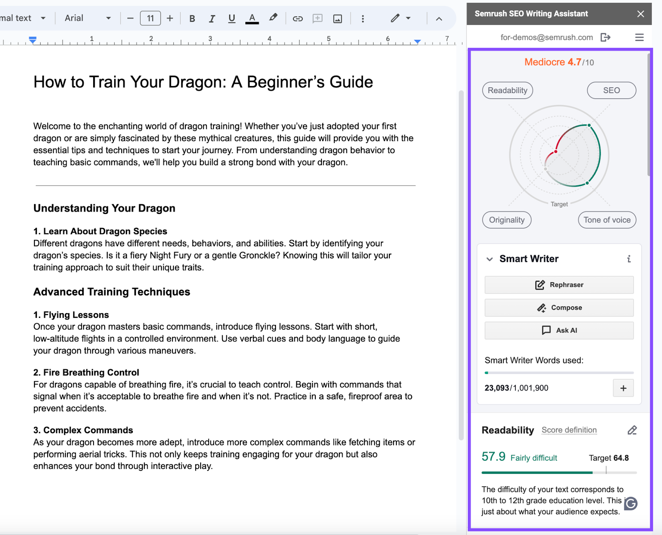Open the Score definition link

point(569,430)
